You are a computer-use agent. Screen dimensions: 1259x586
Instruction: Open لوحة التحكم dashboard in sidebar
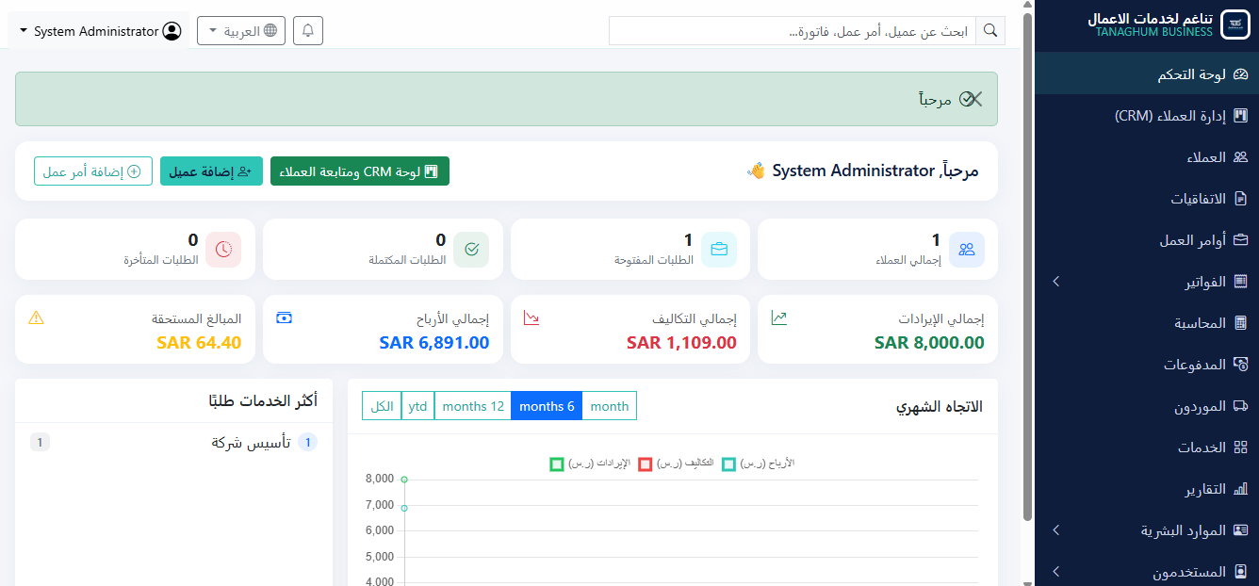click(x=1147, y=74)
